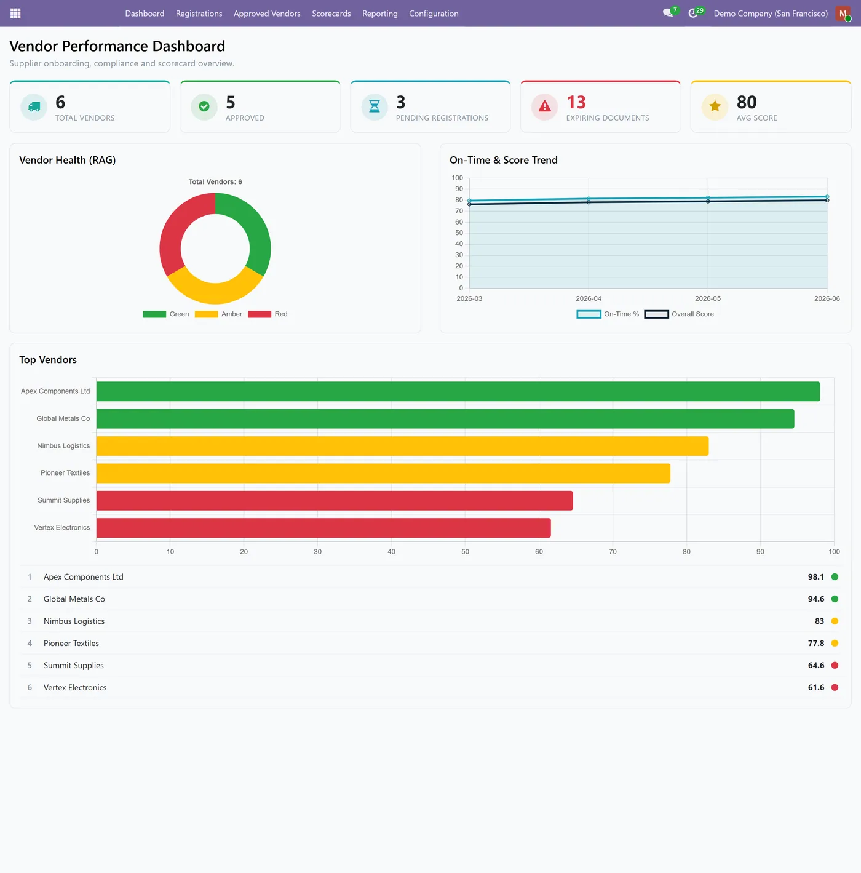The height and width of the screenshot is (873, 861).
Task: Click the 98.1 score value
Action: coord(815,576)
